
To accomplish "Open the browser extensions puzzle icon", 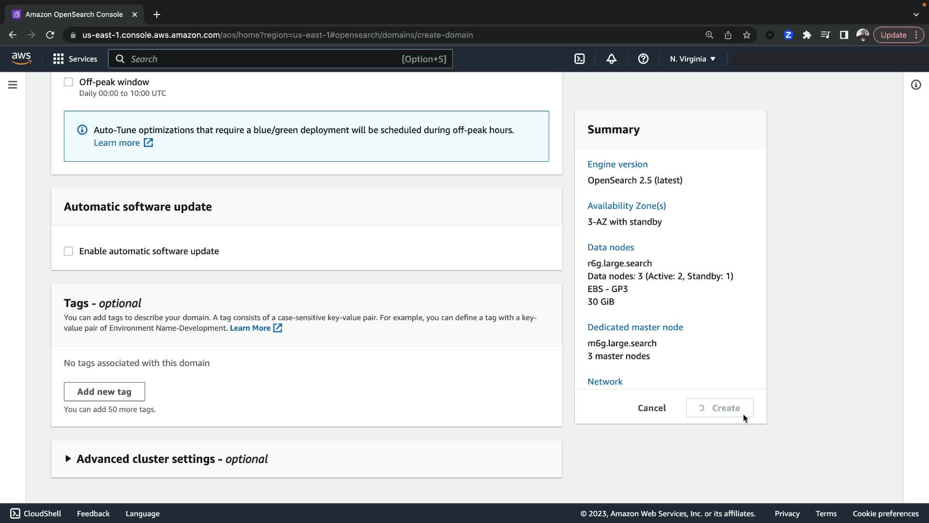I will 807,35.
